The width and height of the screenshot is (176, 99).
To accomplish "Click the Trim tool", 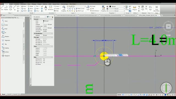I will click(x=36, y=6).
